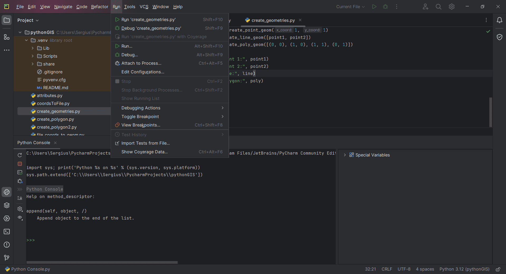Open the Python Packages tool window

[7, 205]
